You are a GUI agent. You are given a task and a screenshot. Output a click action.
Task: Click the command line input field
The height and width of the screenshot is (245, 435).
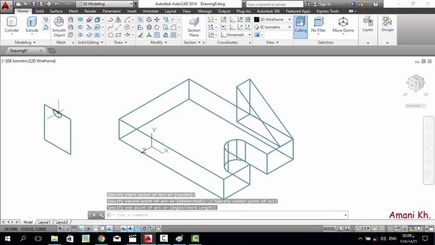pyautogui.click(x=226, y=215)
